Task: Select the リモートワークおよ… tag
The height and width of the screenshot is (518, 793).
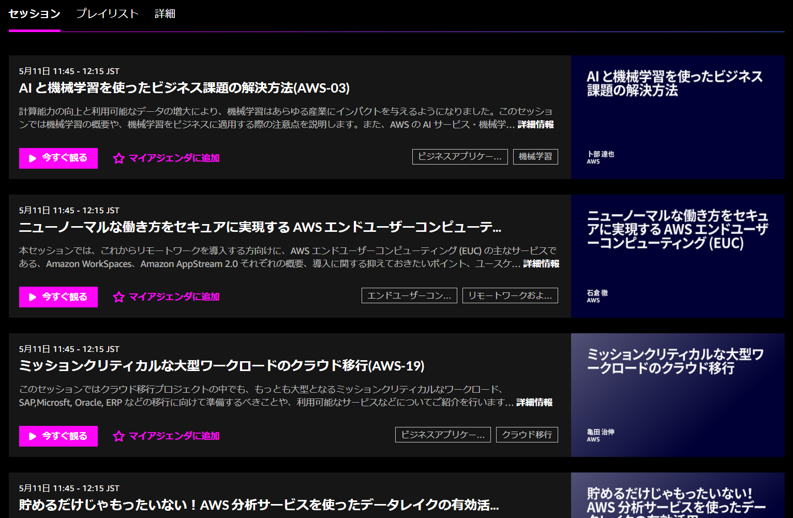Action: [510, 295]
